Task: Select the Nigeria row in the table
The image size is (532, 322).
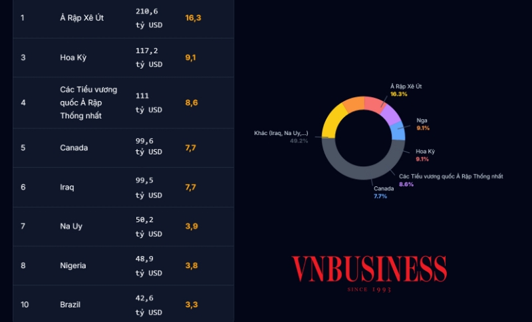Action: click(73, 265)
